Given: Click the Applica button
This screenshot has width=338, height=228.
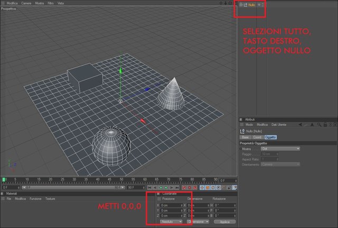Looking at the screenshot, I should 224,222.
